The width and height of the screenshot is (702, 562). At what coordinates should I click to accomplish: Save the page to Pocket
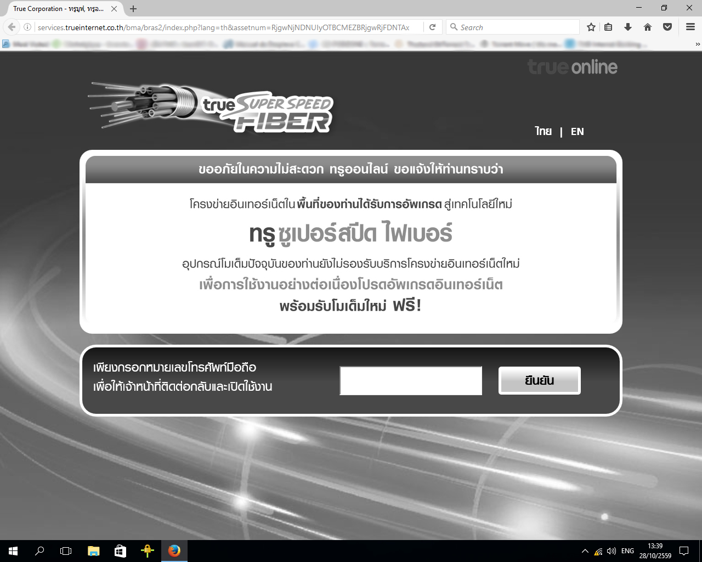667,27
